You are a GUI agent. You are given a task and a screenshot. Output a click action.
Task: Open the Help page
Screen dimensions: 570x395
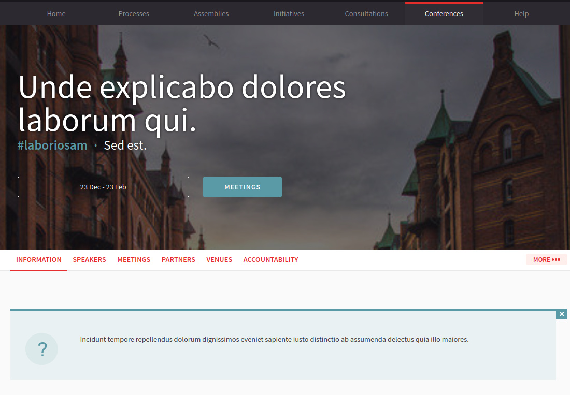coord(521,14)
